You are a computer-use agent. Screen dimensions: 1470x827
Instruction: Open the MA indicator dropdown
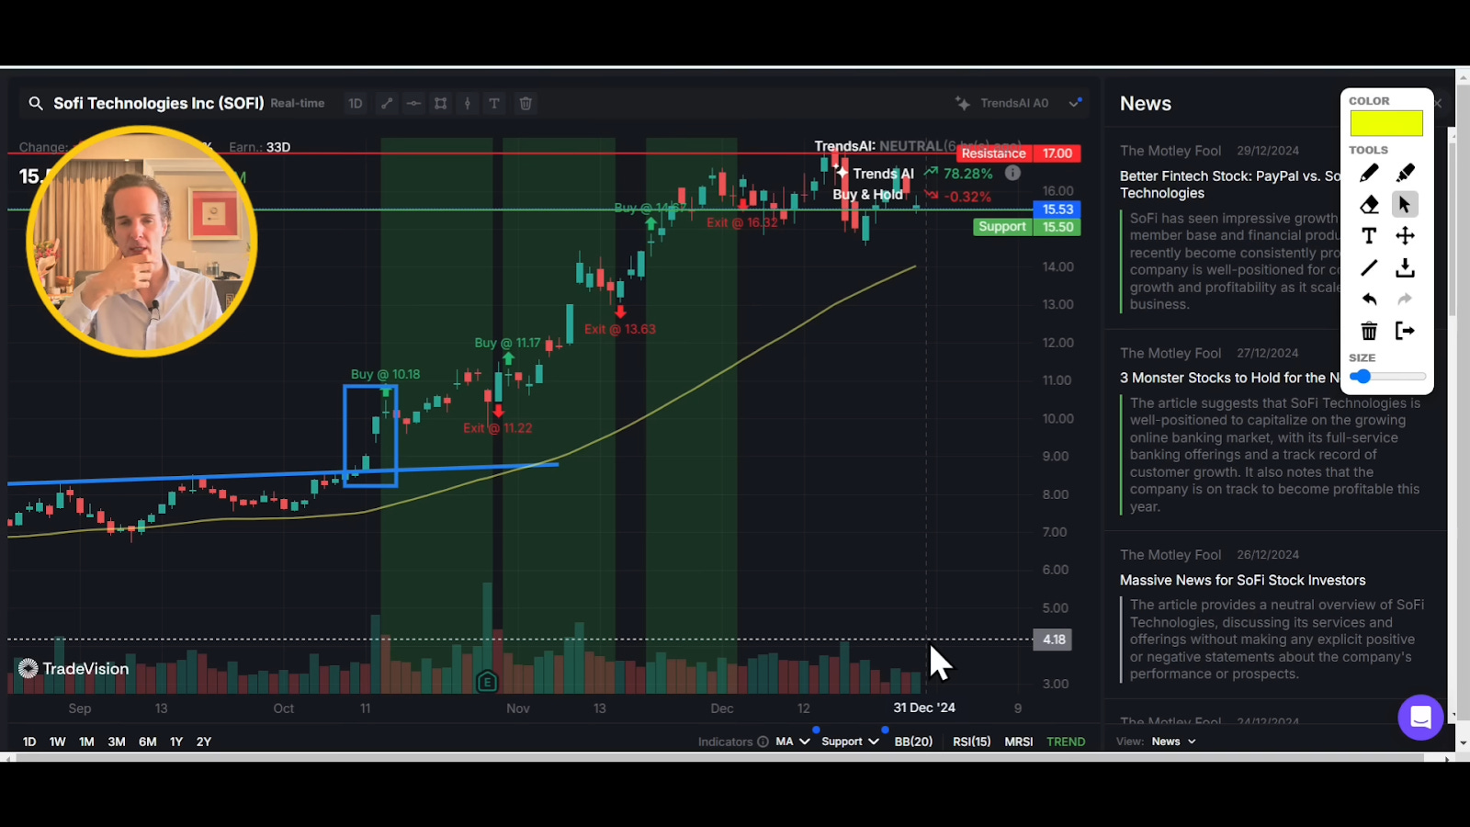pyautogui.click(x=793, y=742)
